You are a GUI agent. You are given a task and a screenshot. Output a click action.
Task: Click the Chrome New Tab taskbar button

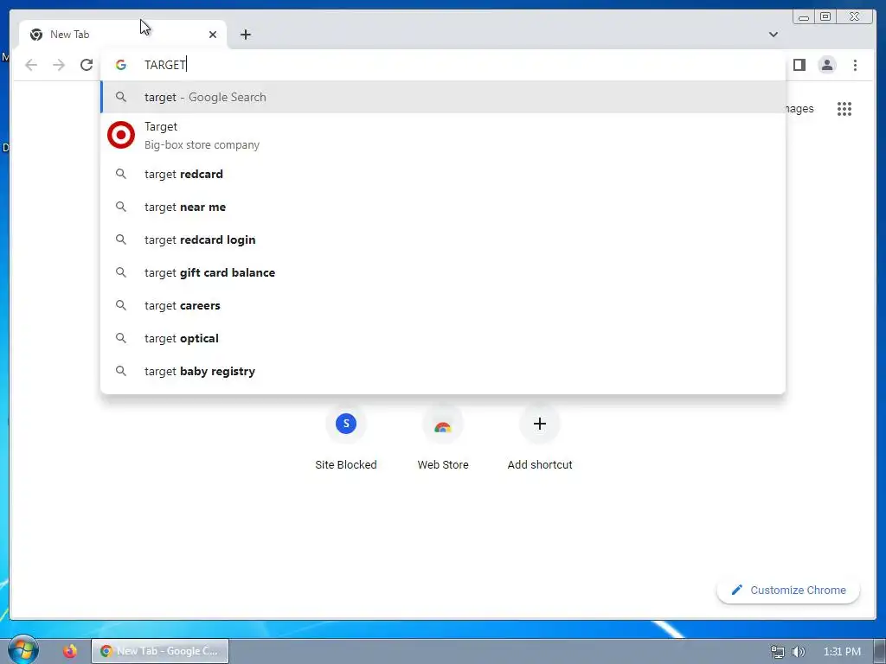coord(160,651)
